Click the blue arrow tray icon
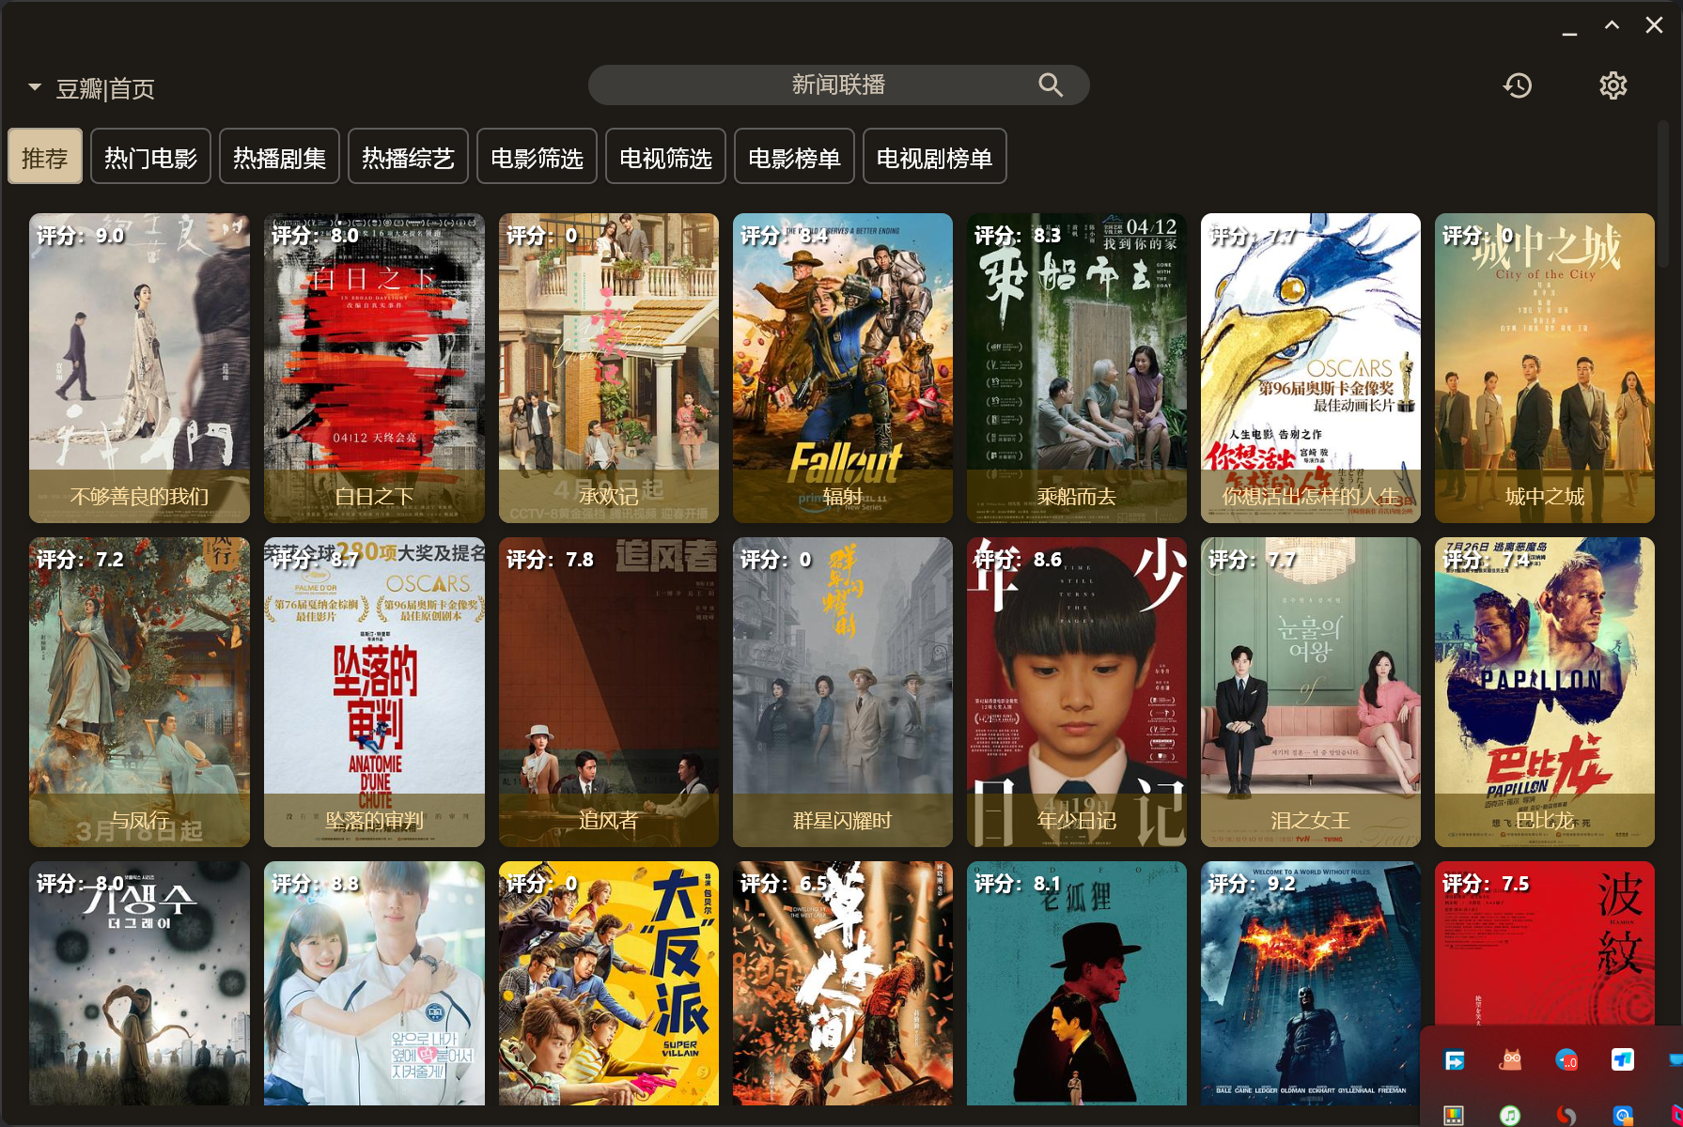This screenshot has width=1683, height=1127. tap(1454, 1060)
